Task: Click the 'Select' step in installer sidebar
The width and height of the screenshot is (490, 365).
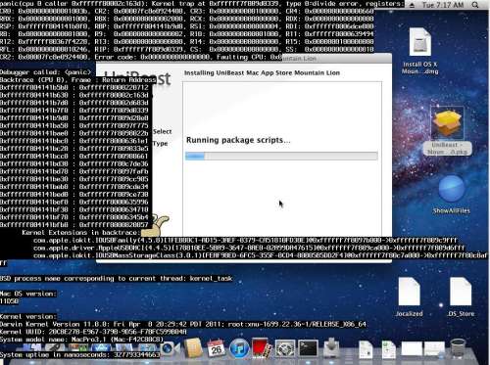Action: [163, 132]
